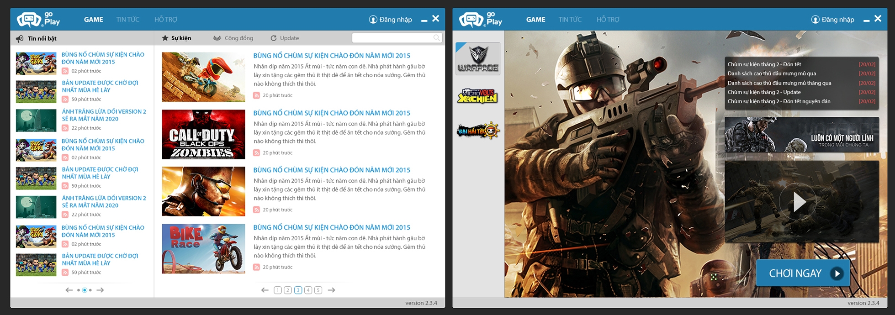Image resolution: width=895 pixels, height=315 pixels.
Task: Select first page dot under Tin nổi bật
Action: click(x=79, y=290)
